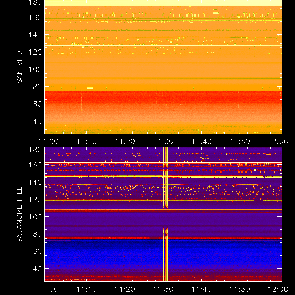Click the white horizontal band in San Vito spectrogram
Viewport: 295px width, 295px height.
[163, 45]
